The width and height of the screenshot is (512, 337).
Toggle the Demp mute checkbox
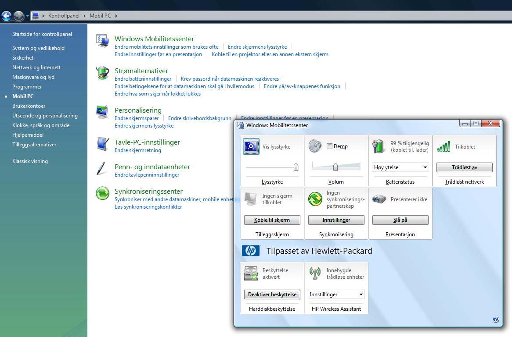(329, 146)
